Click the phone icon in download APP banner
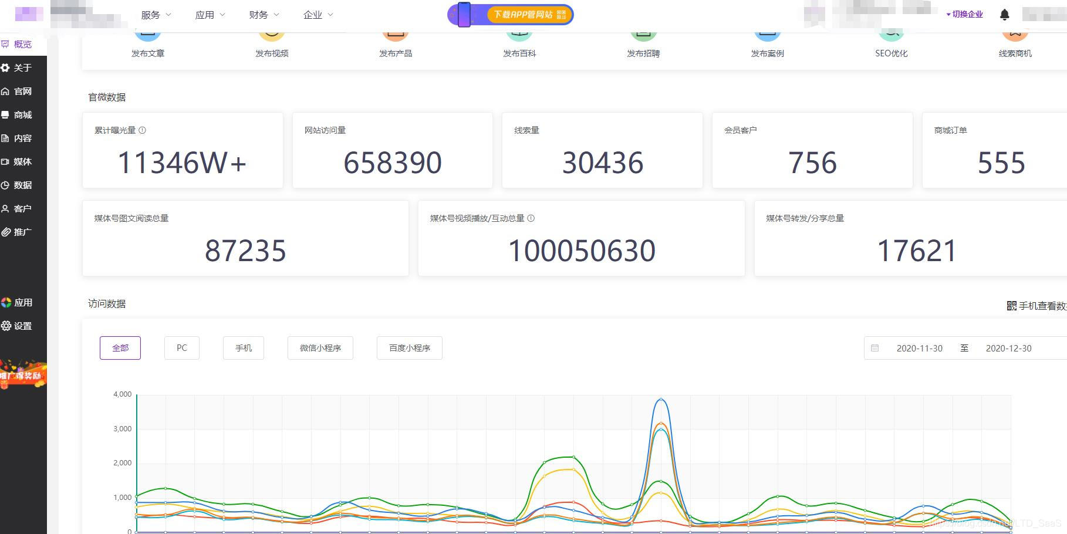 (x=464, y=15)
